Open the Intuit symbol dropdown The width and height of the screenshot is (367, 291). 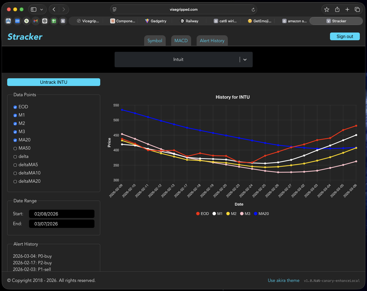tap(184, 60)
